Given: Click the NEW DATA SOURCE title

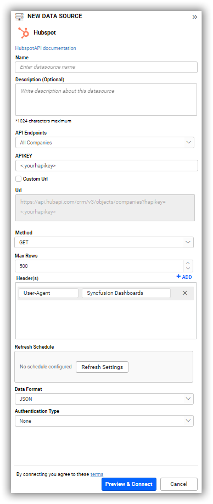Looking at the screenshot, I should click(x=54, y=16).
